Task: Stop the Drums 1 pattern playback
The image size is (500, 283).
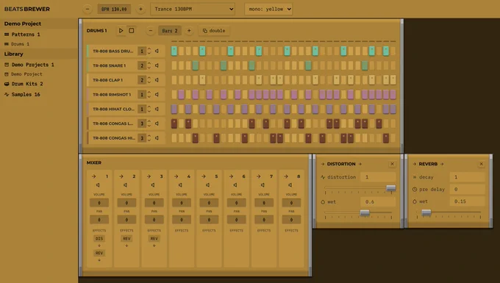Action: click(132, 31)
